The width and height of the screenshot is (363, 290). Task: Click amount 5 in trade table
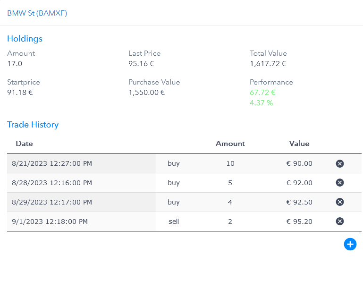pos(230,183)
